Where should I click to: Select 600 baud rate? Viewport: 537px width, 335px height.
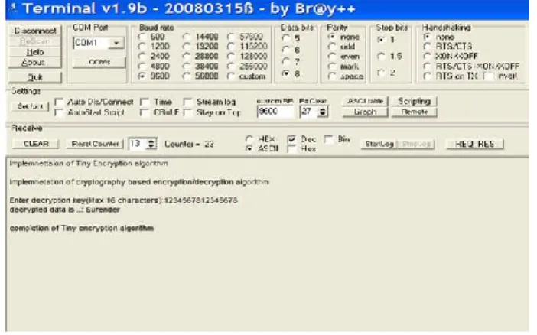(142, 37)
